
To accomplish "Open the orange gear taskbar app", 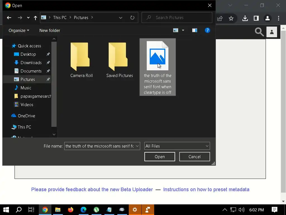I will tap(135, 210).
